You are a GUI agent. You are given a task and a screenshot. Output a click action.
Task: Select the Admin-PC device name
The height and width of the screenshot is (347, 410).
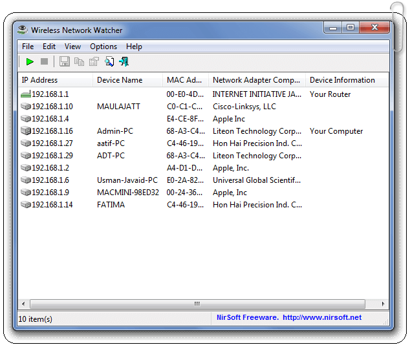pyautogui.click(x=115, y=131)
